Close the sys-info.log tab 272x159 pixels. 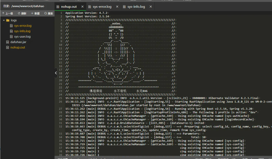(151, 7)
